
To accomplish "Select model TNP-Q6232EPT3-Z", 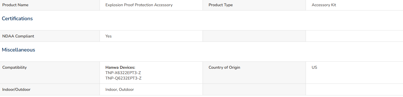I will (123, 78).
